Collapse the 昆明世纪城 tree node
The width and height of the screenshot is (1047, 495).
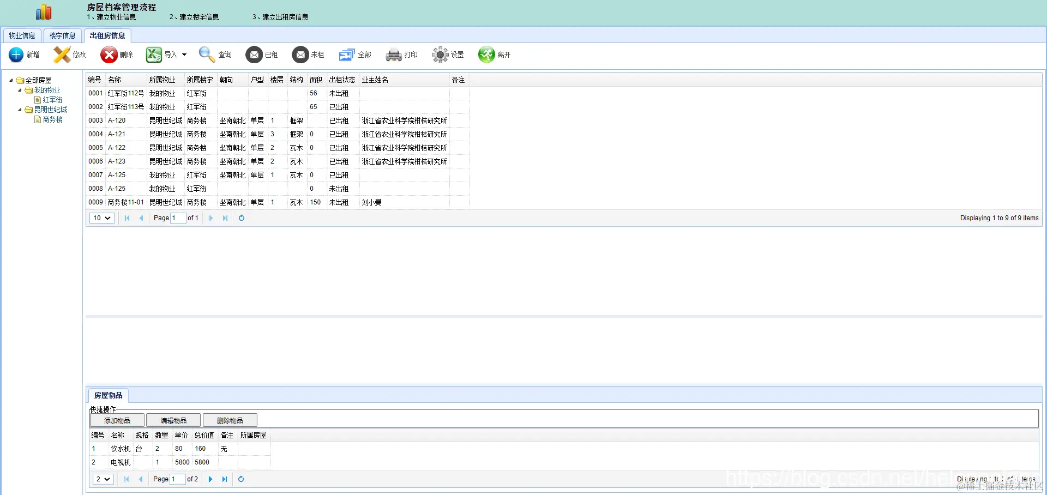point(20,110)
